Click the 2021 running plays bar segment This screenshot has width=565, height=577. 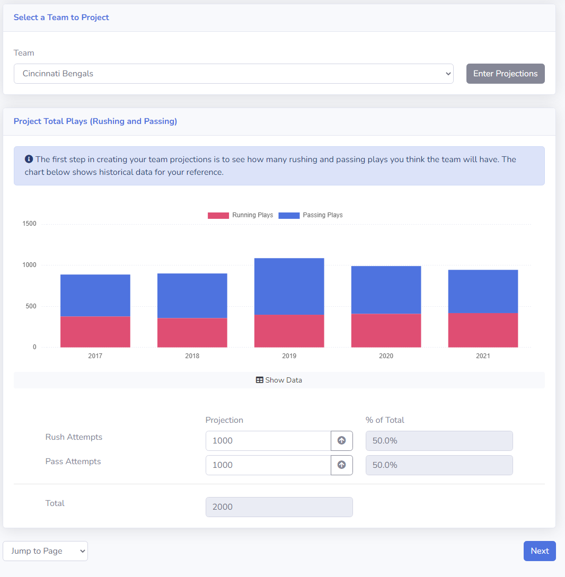point(483,330)
